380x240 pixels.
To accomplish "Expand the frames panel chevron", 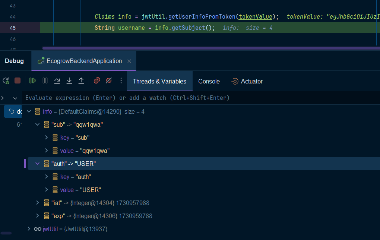I will tap(3, 98).
